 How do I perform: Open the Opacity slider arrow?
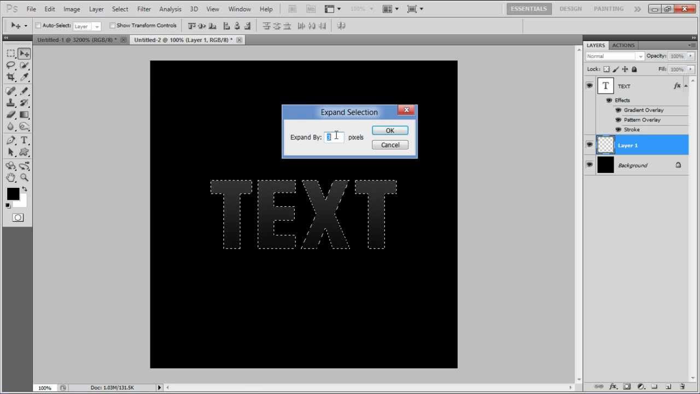[x=691, y=56]
